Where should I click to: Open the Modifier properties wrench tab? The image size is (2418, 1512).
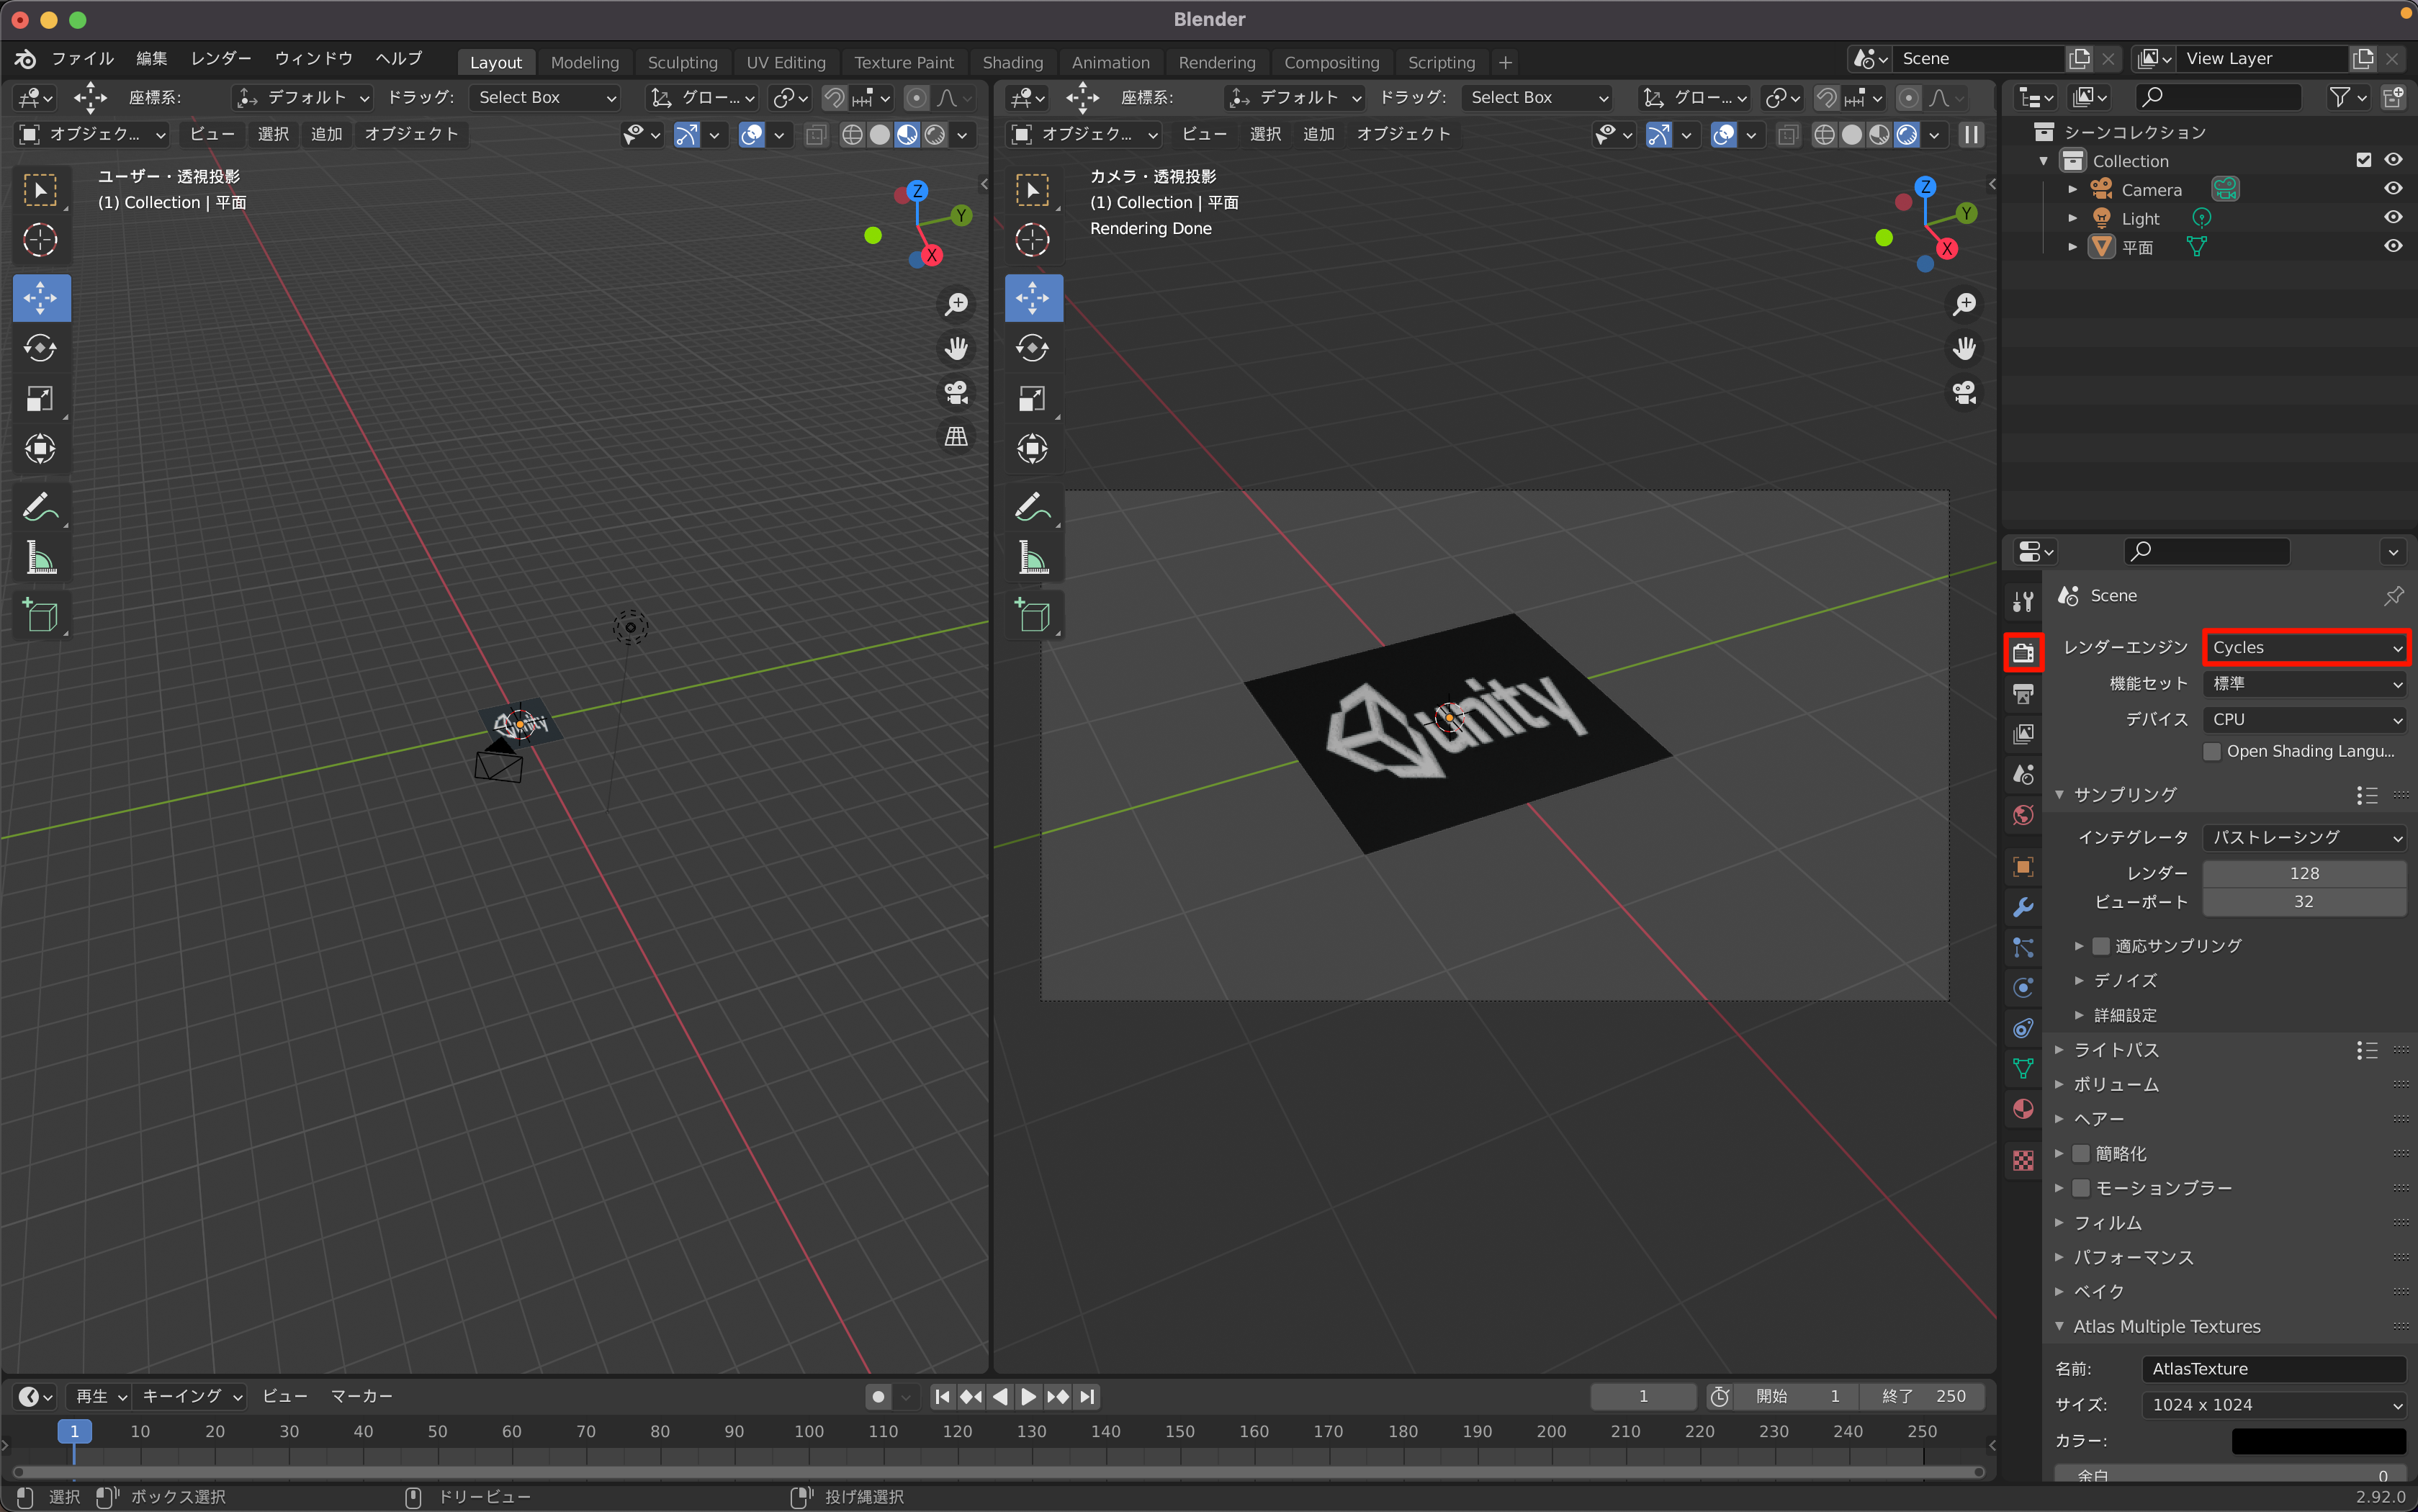pos(2023,907)
